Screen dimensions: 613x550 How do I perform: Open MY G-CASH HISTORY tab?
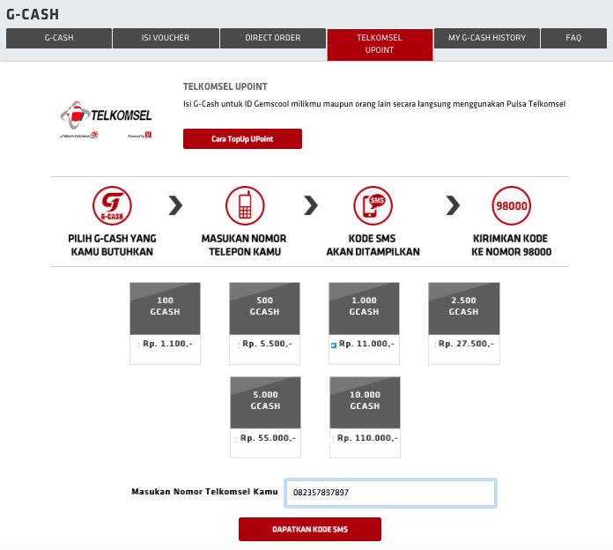coord(487,38)
